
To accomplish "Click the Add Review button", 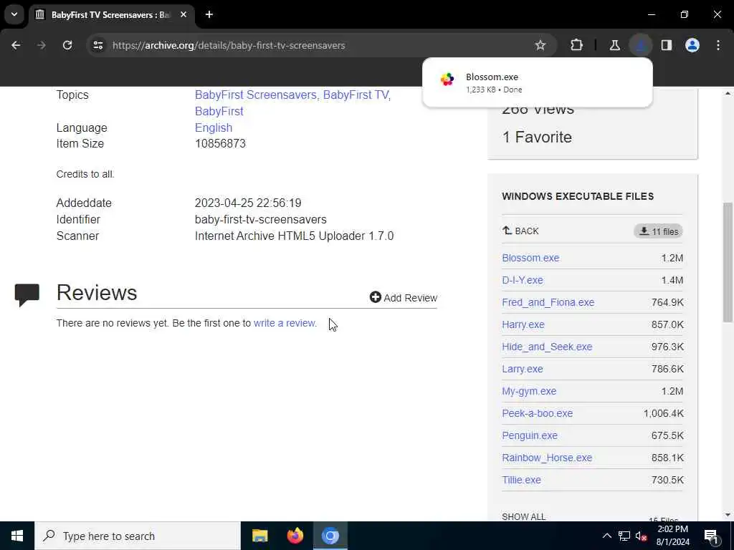I will point(404,297).
